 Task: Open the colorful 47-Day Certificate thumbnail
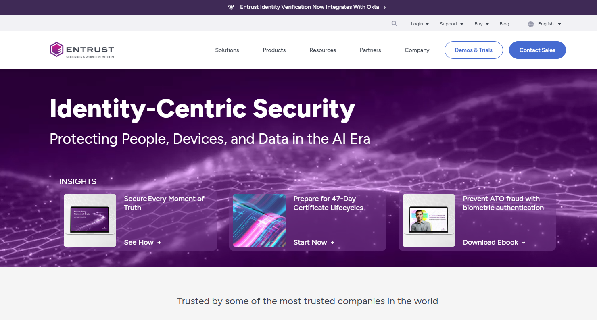coord(259,220)
